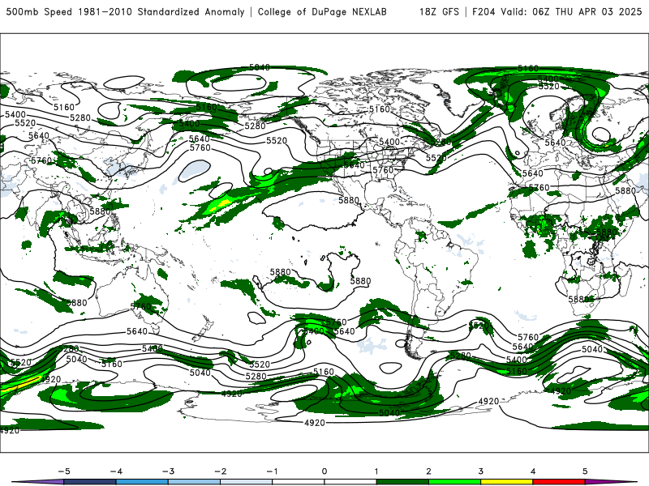Click the '-1' colorbar tick label
Image resolution: width=649 pixels, height=486 pixels.
click(x=272, y=471)
